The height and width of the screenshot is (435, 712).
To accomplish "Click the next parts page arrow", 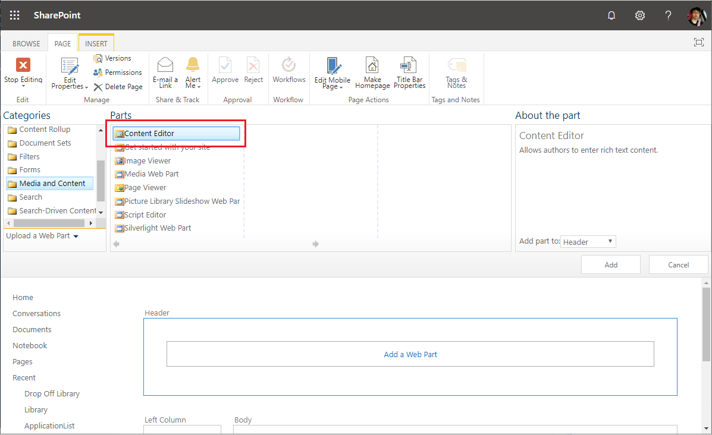I will 316,244.
